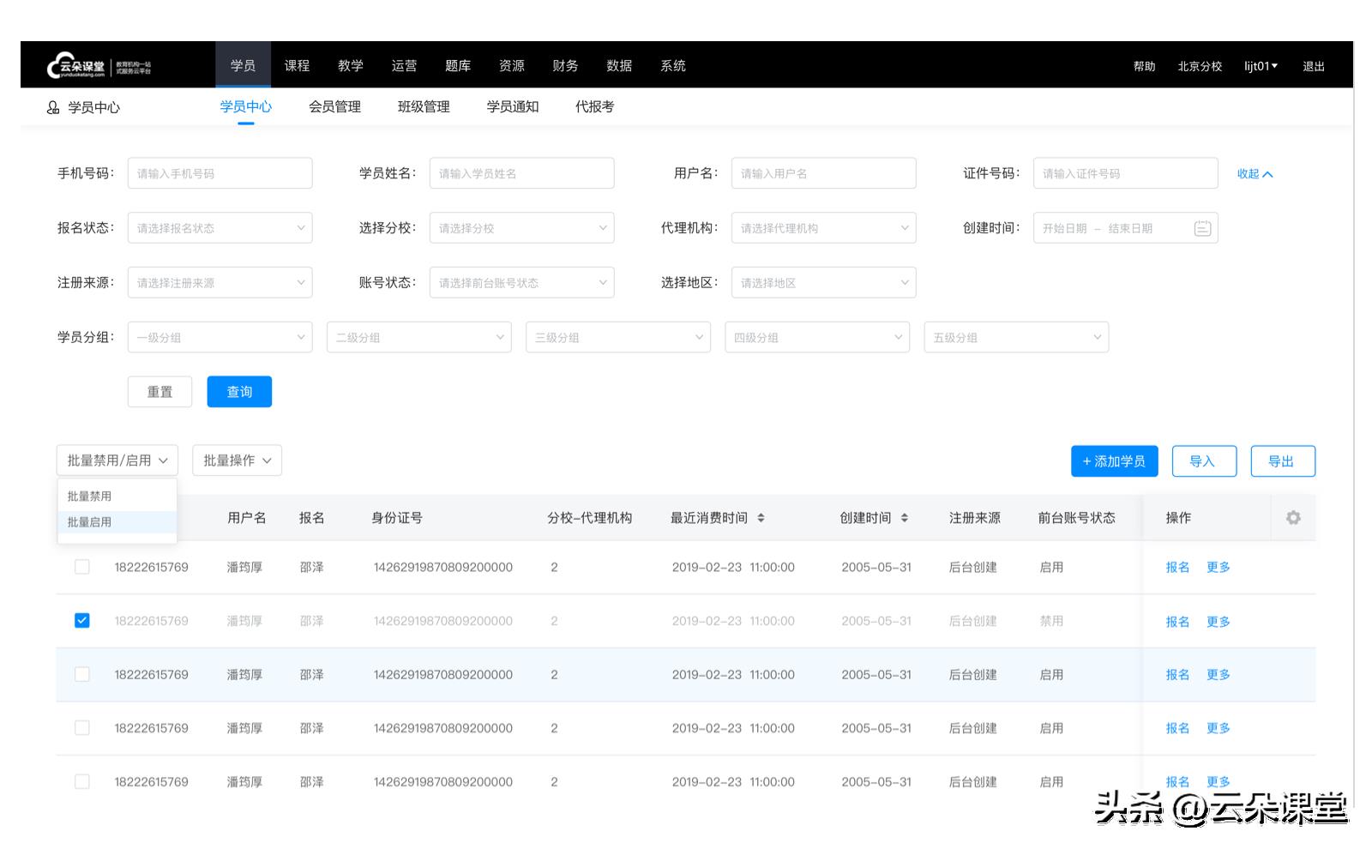This screenshot has width=1372, height=849.
Task: Click 退出 logout link
Action: (1314, 66)
